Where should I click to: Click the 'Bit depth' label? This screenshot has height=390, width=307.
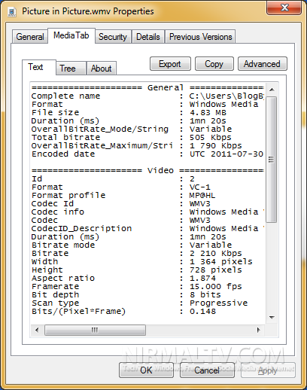55,295
